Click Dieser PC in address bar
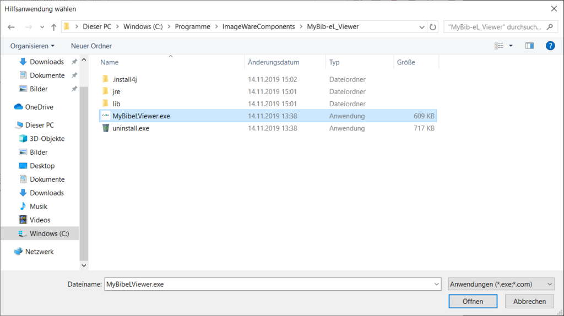Viewport: 564px width, 316px height. [97, 27]
